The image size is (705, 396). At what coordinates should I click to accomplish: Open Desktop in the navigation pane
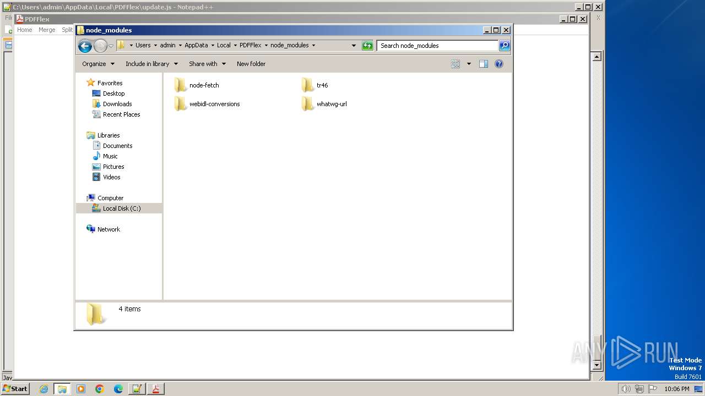coord(109,94)
